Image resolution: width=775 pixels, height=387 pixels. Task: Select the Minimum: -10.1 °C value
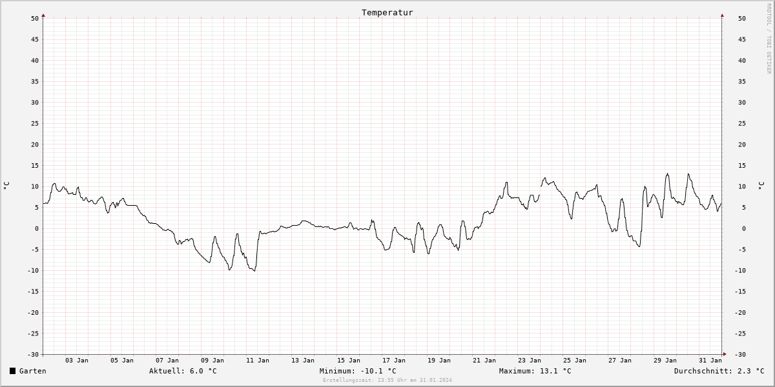tap(358, 371)
